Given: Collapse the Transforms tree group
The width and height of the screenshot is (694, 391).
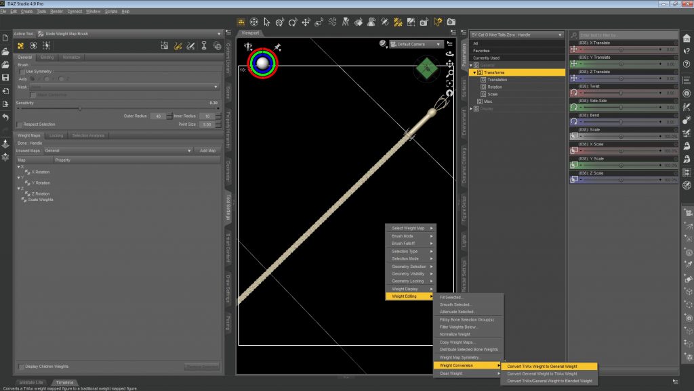Looking at the screenshot, I should (474, 72).
